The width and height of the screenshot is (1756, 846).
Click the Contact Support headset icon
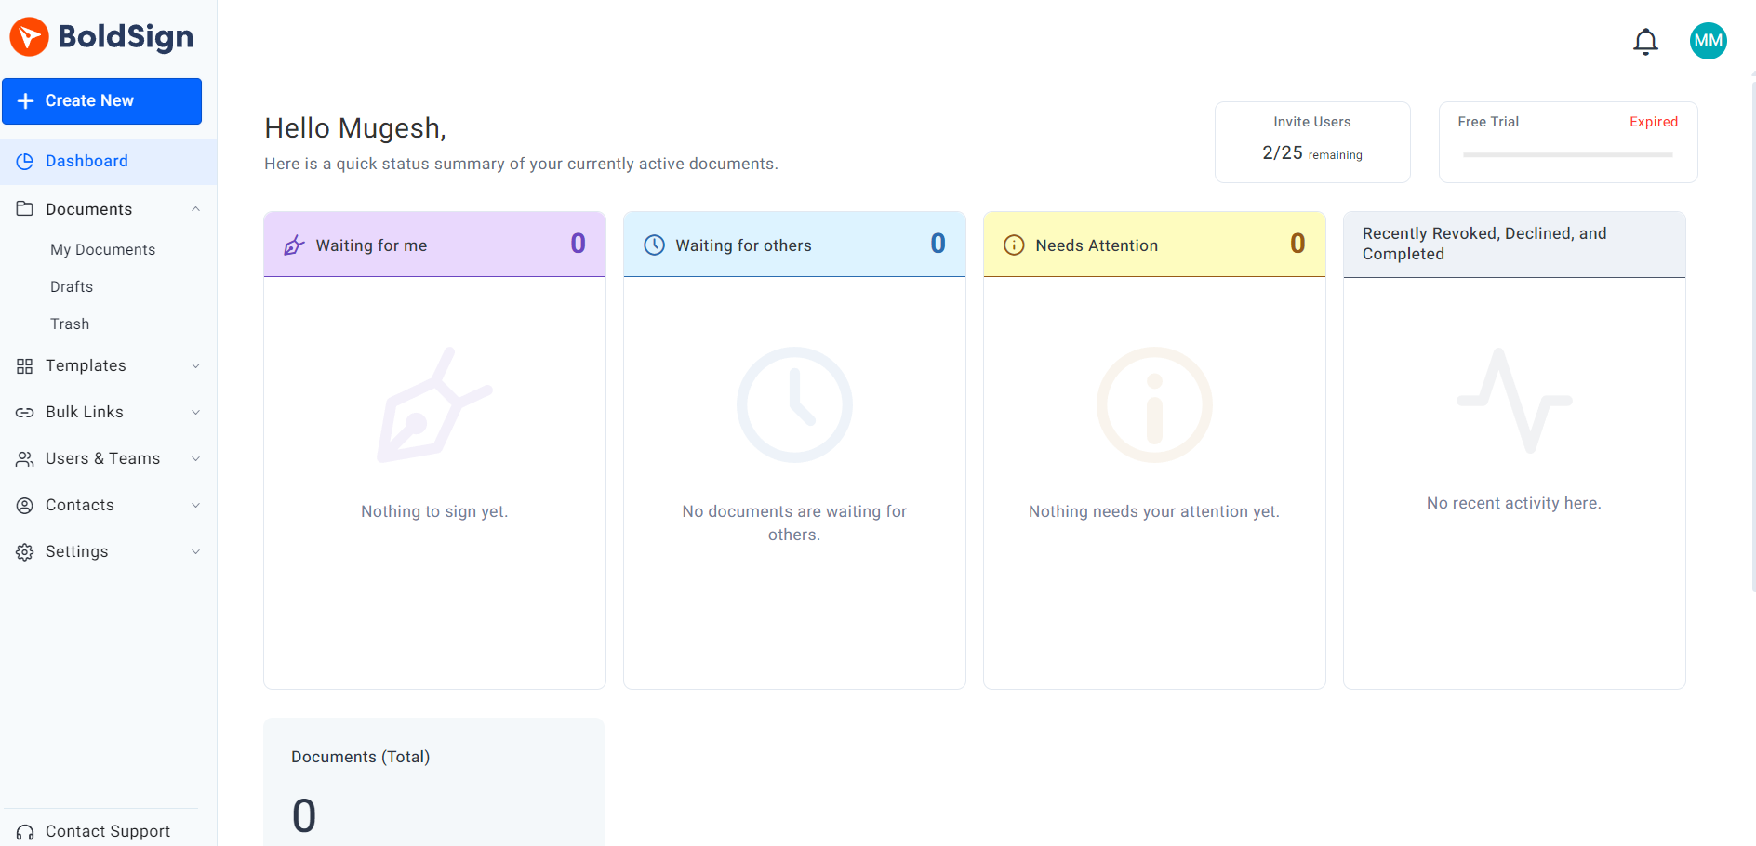[25, 831]
